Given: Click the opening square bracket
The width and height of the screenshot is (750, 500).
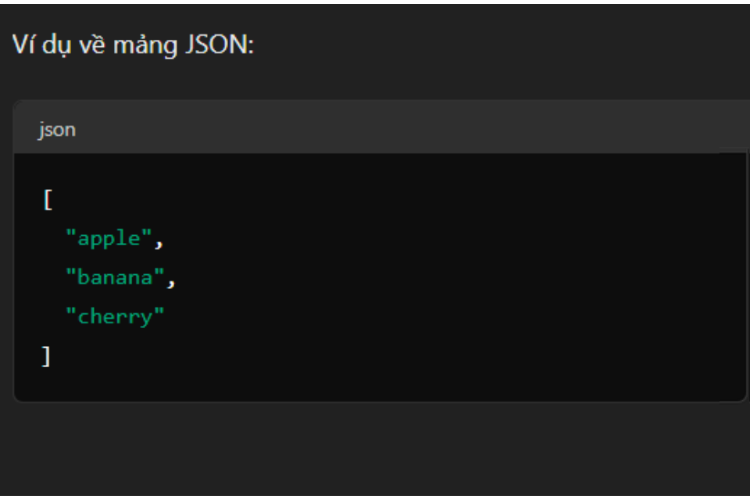Looking at the screenshot, I should pyautogui.click(x=47, y=200).
